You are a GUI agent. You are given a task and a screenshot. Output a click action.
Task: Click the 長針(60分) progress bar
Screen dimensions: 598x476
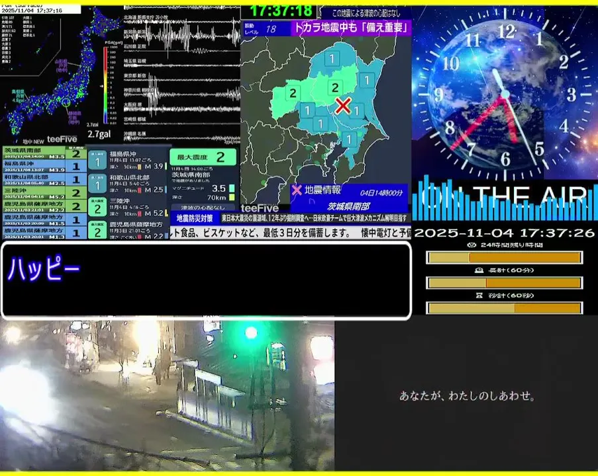pos(504,283)
